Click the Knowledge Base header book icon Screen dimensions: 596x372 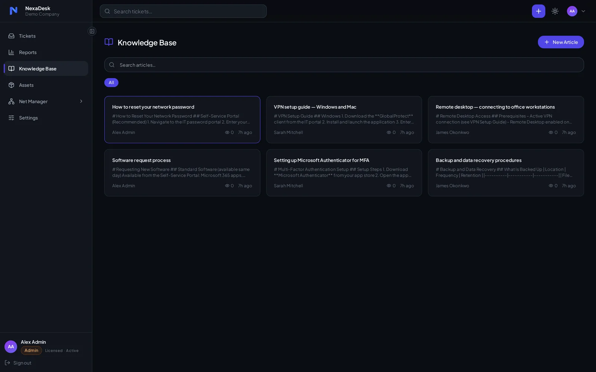click(109, 42)
